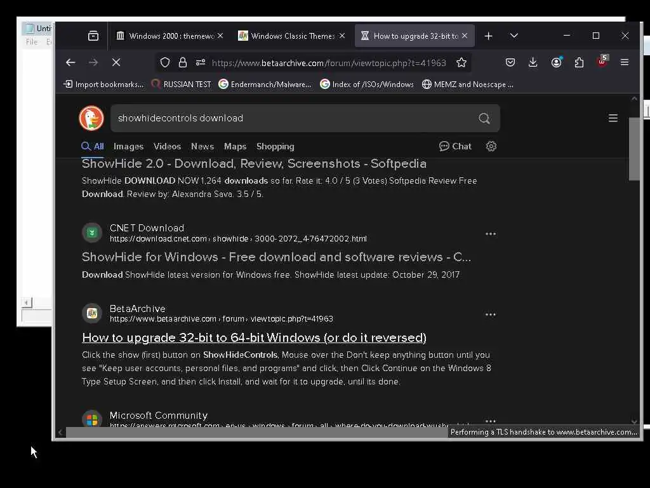
Task: Click the scroll-down arrow of the page scrollbar
Action: tap(634, 421)
